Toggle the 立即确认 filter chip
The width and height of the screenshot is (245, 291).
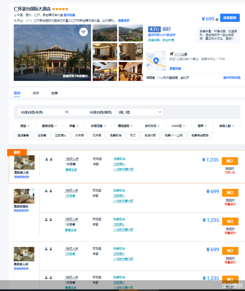tap(61, 136)
